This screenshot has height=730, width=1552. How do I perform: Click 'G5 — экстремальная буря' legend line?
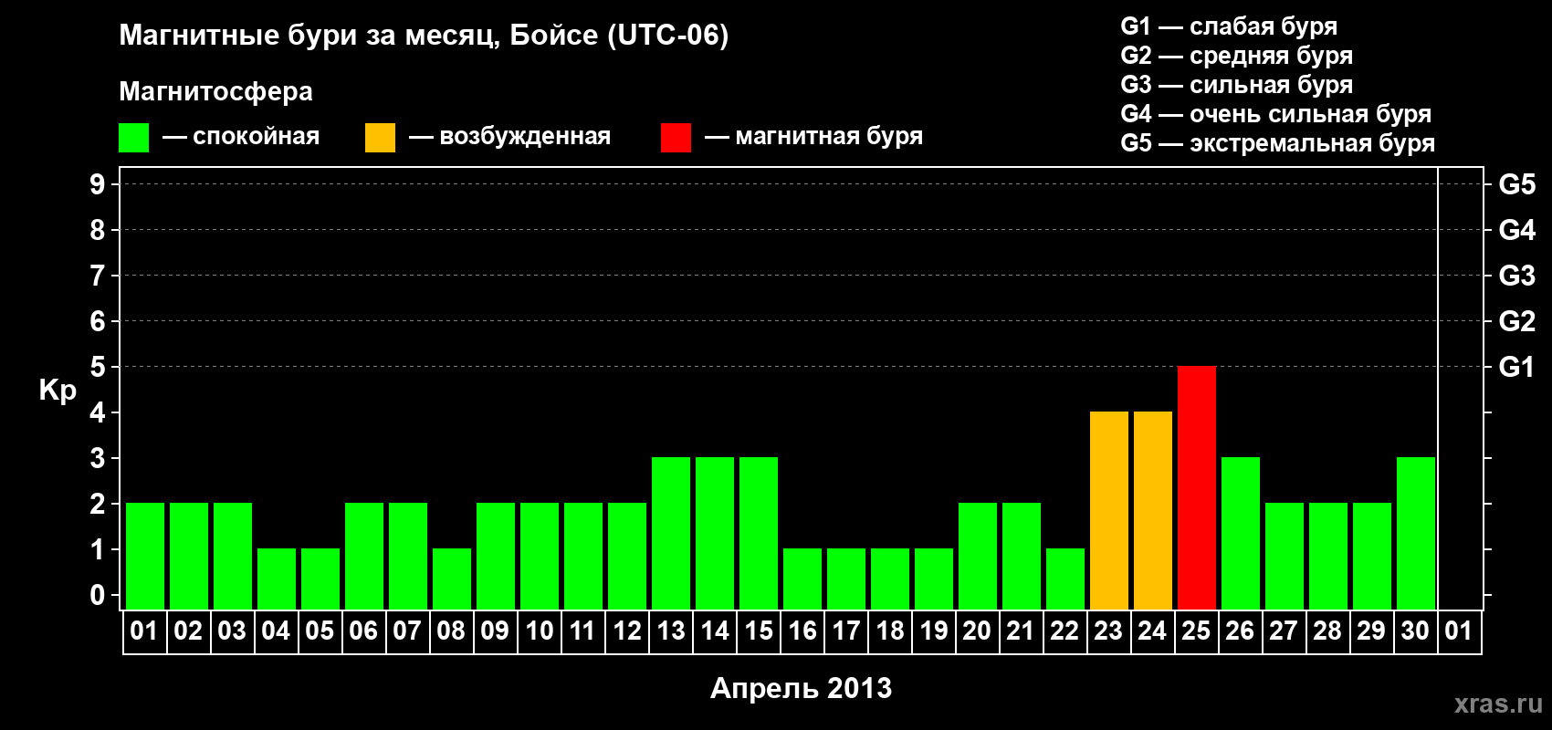pyautogui.click(x=1278, y=144)
